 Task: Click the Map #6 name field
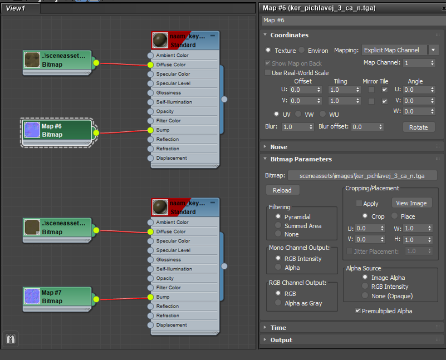point(352,20)
